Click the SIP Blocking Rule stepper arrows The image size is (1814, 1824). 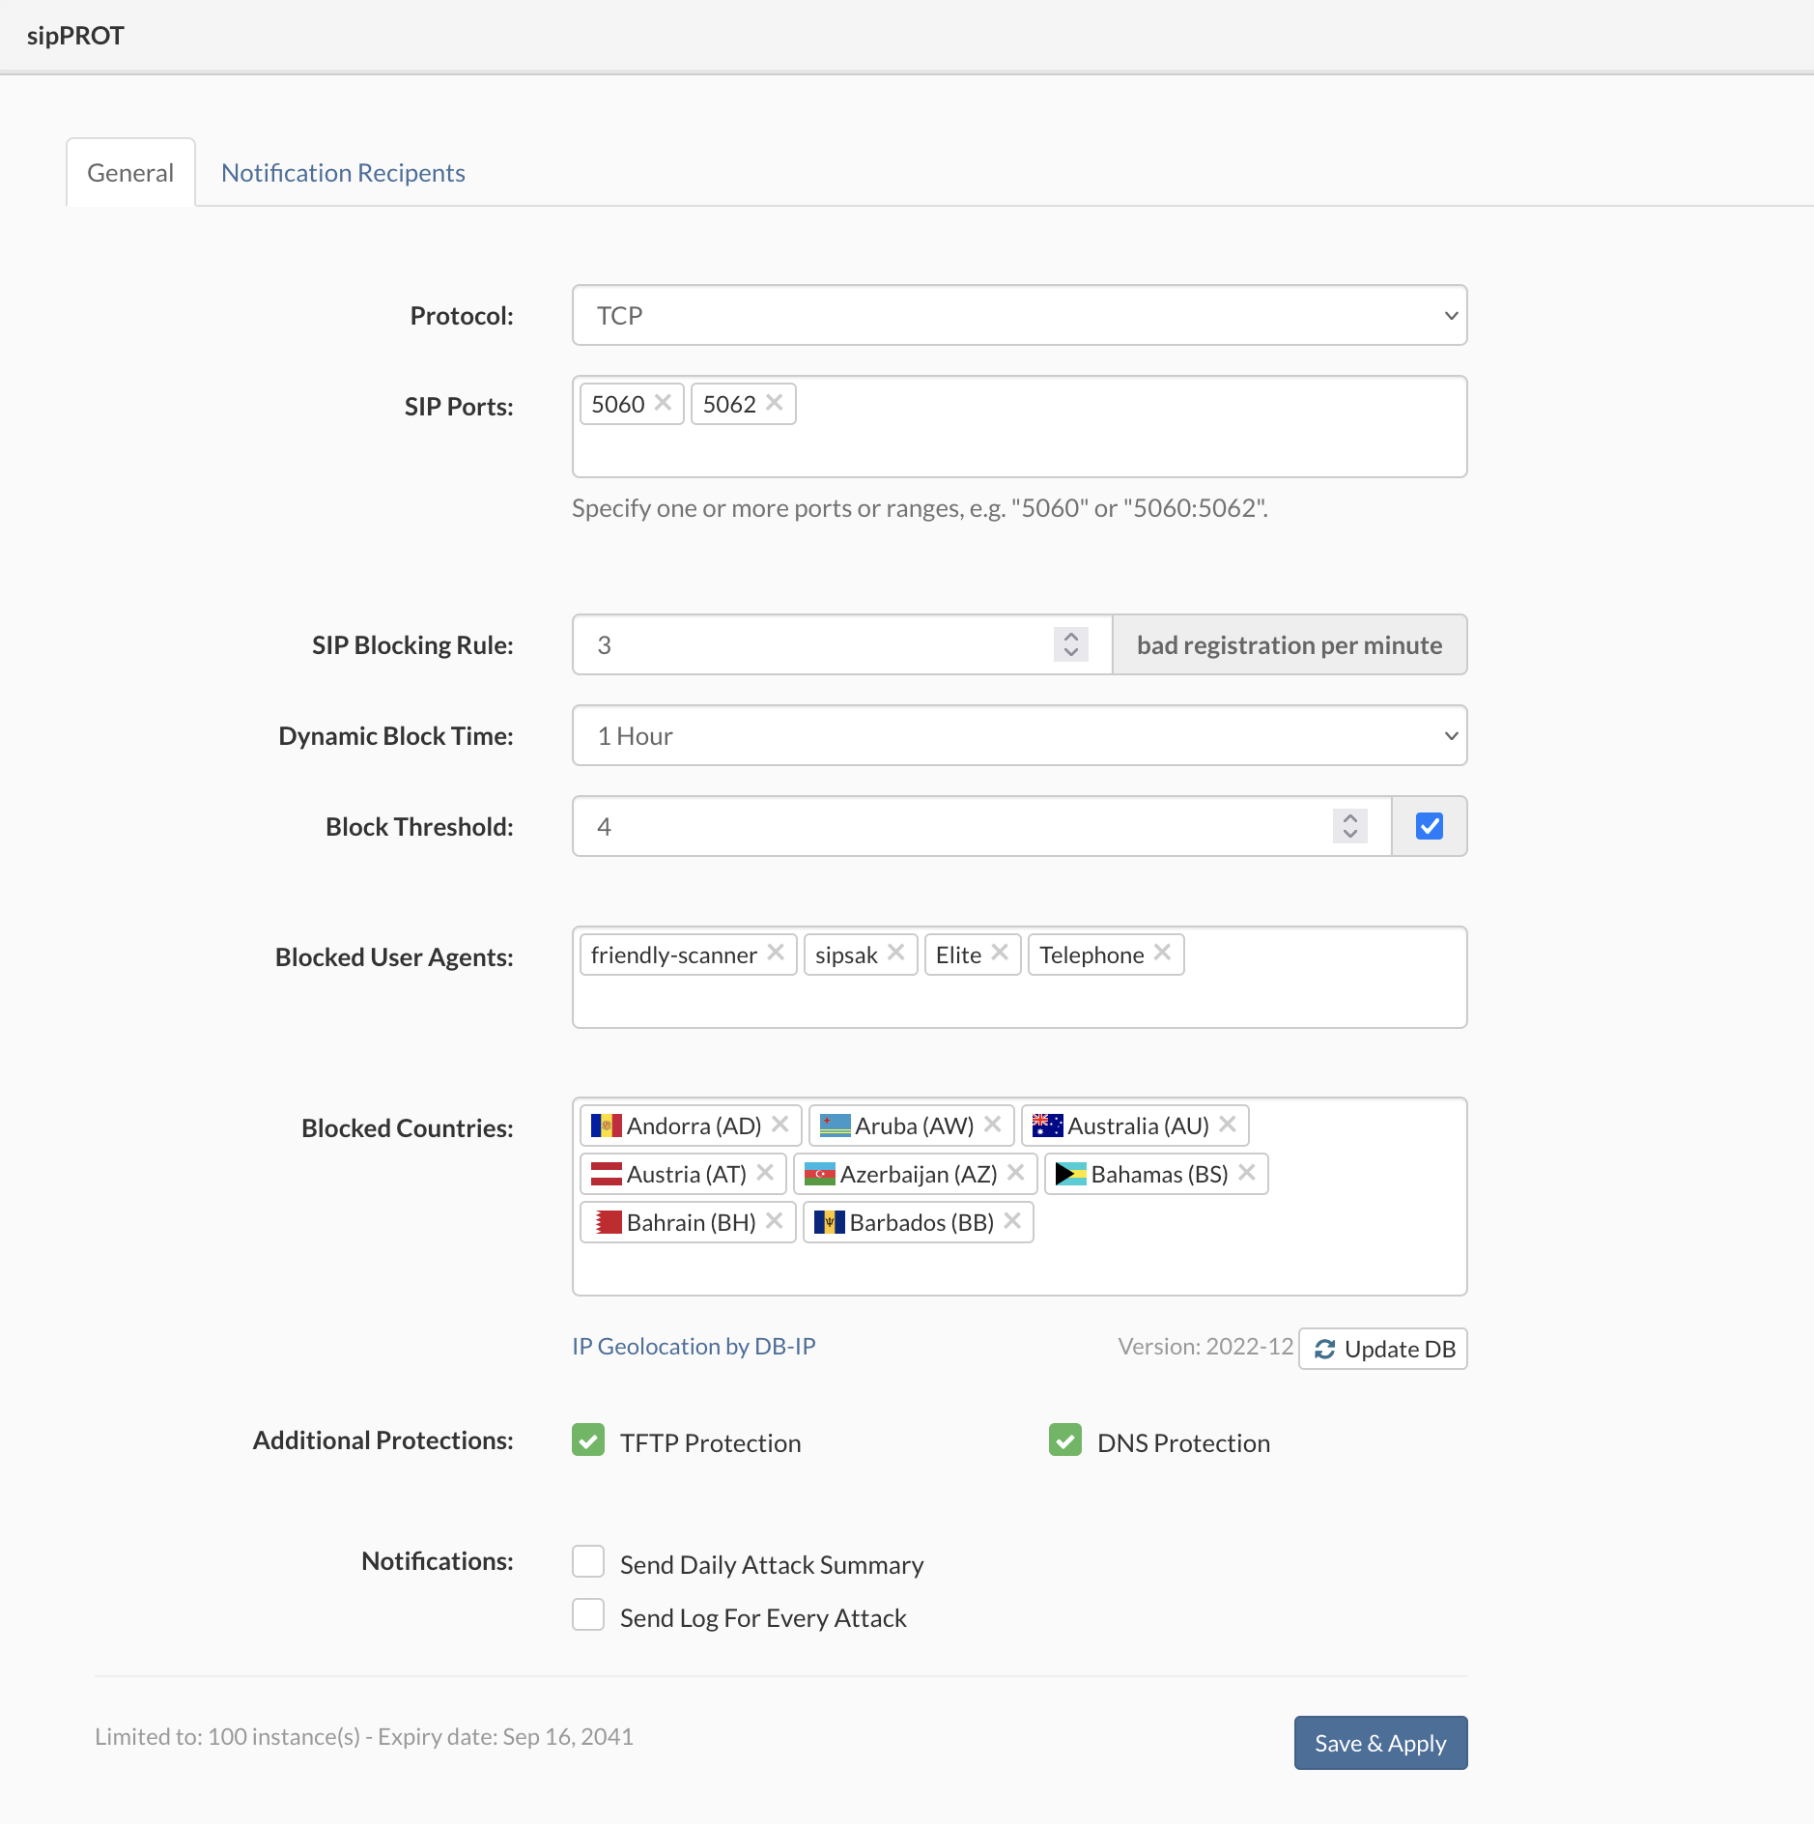(x=1070, y=644)
